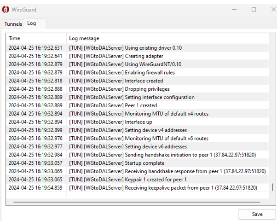Close the WireGuard window
Image resolution: width=277 pixels, height=221 pixels.
point(274,9)
